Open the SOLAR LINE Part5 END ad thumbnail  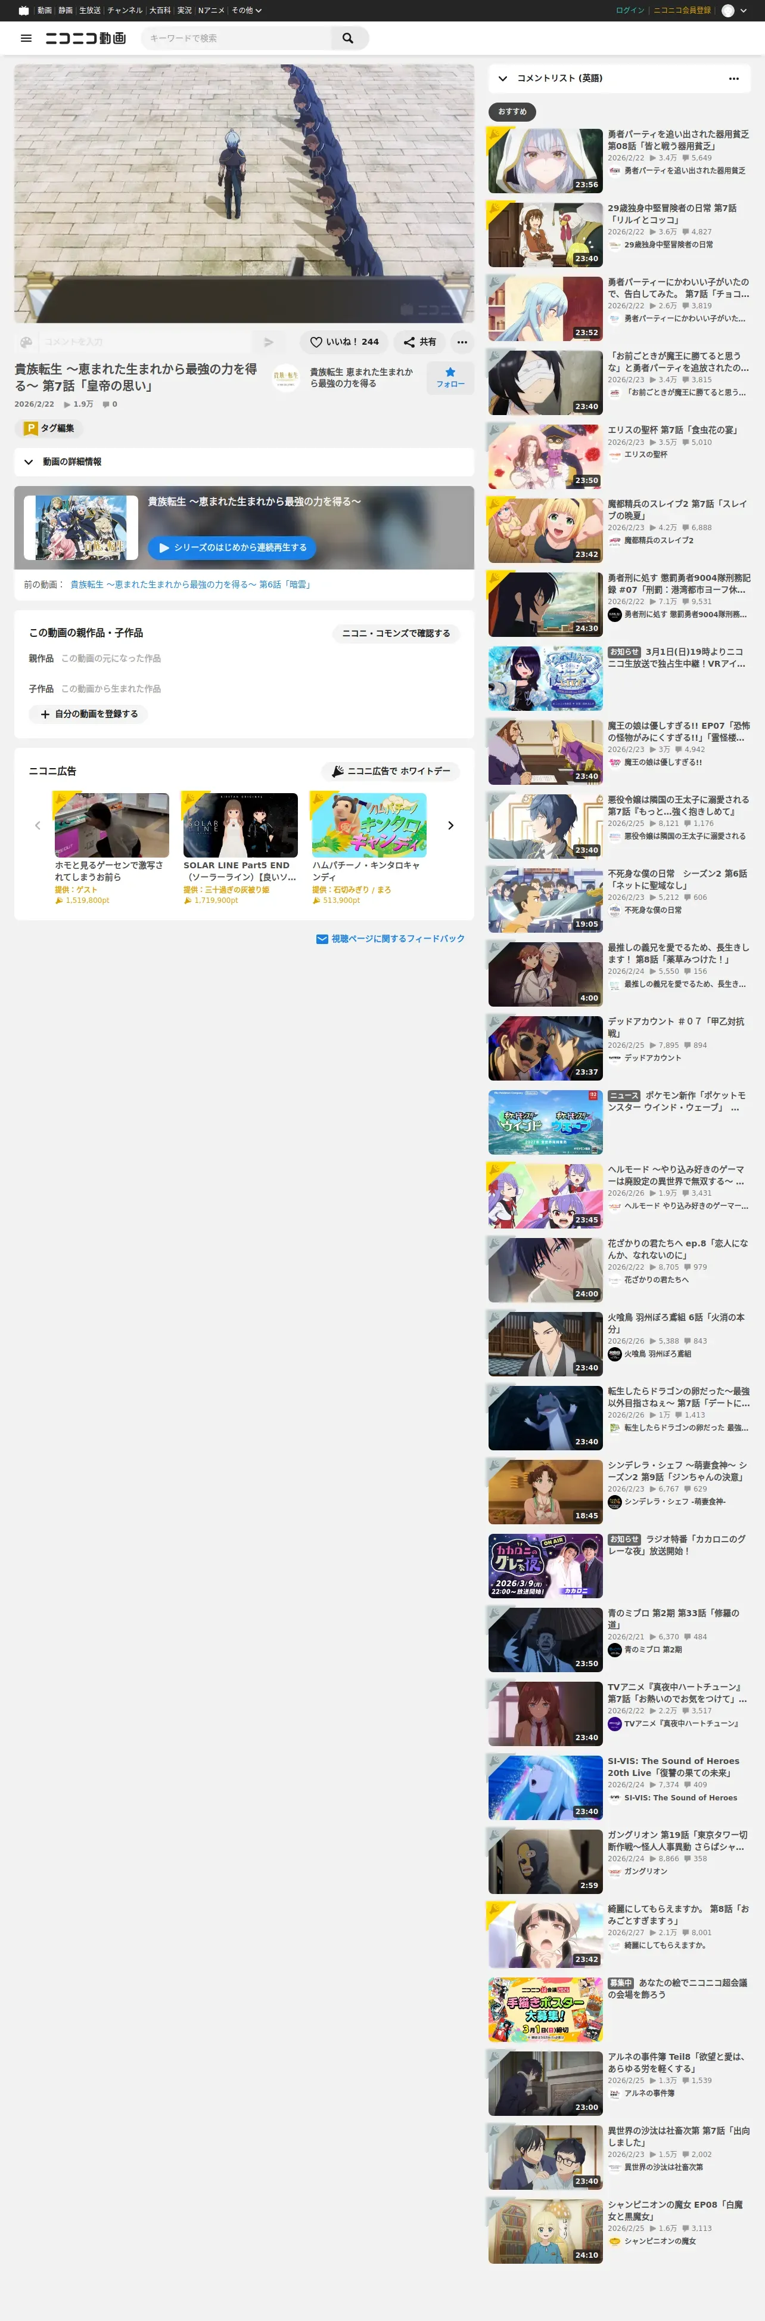pos(240,825)
